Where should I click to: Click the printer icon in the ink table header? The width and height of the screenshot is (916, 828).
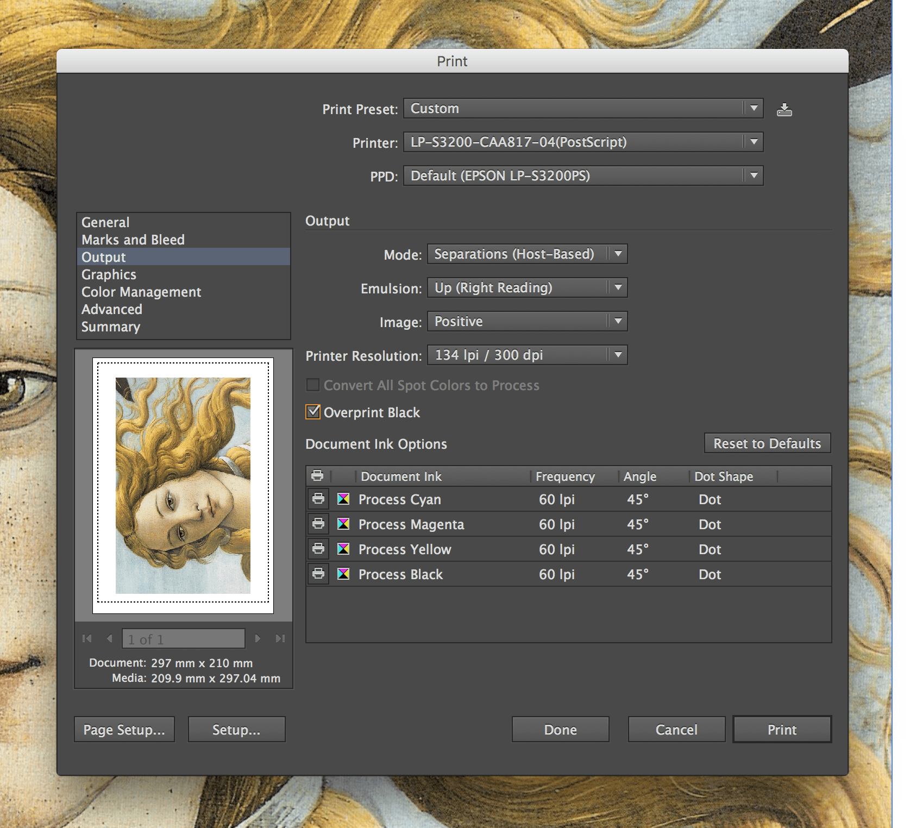(x=317, y=476)
